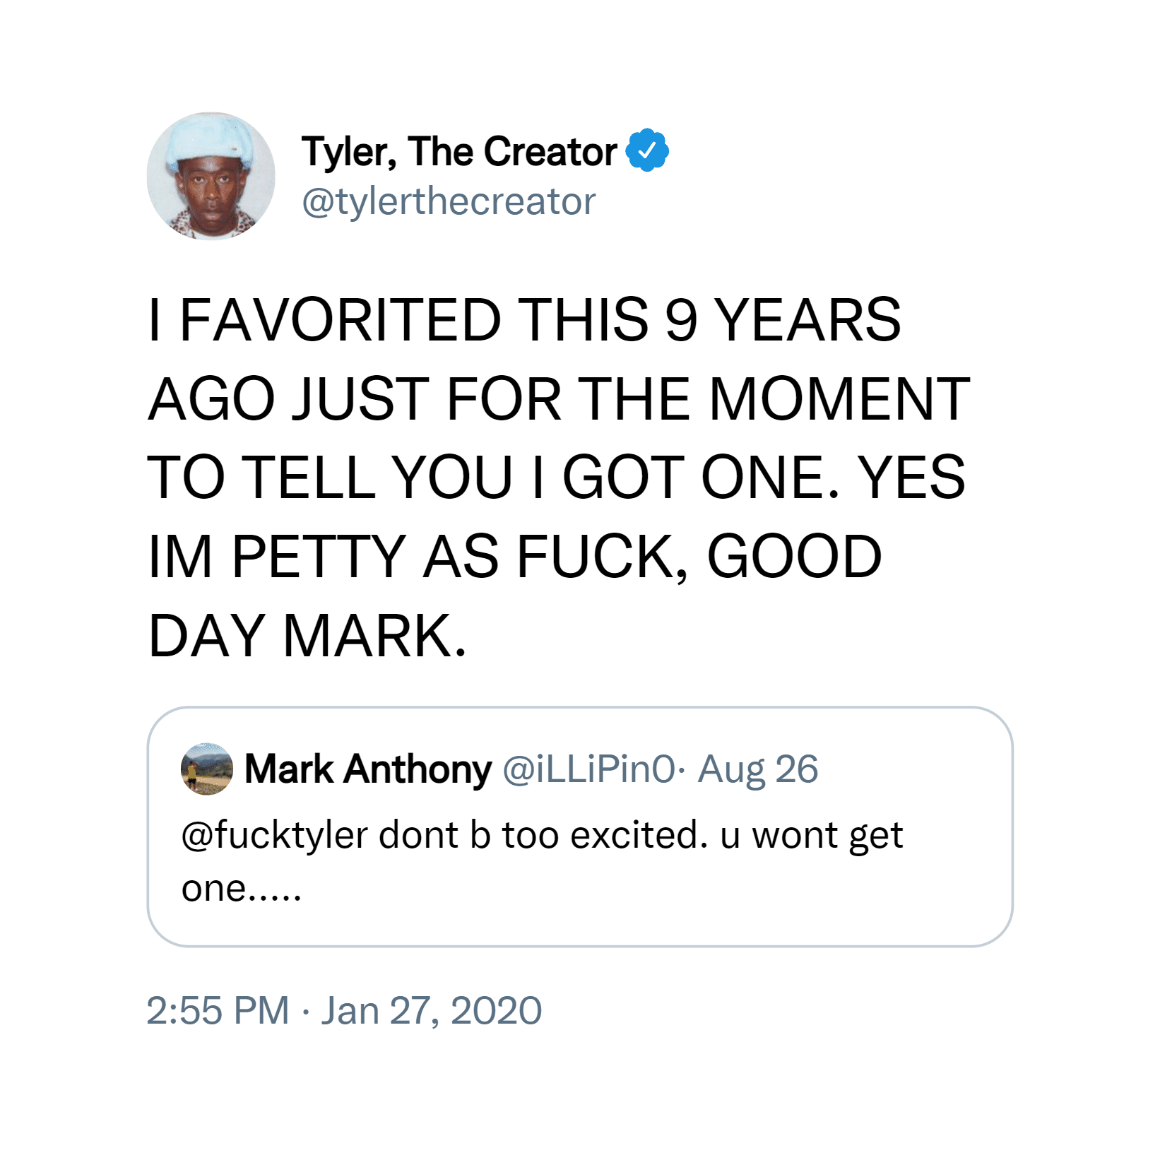
Task: Click the 2:55 PM timestamp
Action: (x=218, y=1010)
